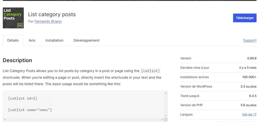Click the Description heading
Viewport: 259px width, 122px height.
point(17,60)
